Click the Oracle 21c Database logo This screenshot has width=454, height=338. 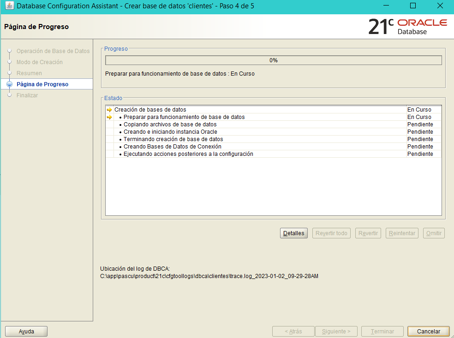click(408, 27)
